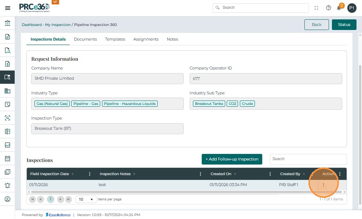This screenshot has height=219, width=362.
Task: Click the user account sidebar icon
Action: pyautogui.click(x=7, y=199)
